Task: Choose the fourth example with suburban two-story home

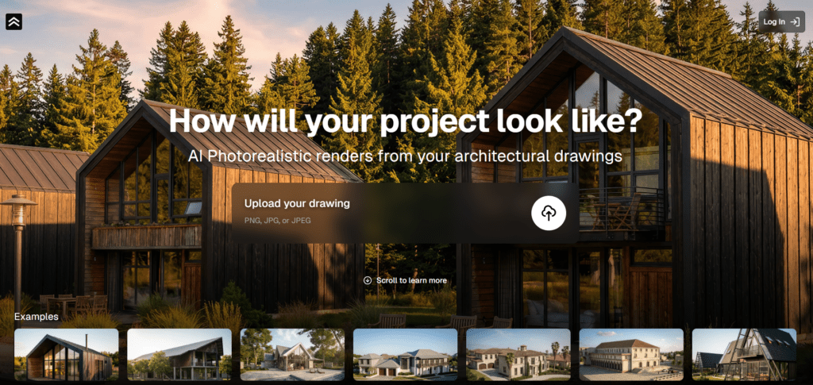Action: click(x=406, y=354)
